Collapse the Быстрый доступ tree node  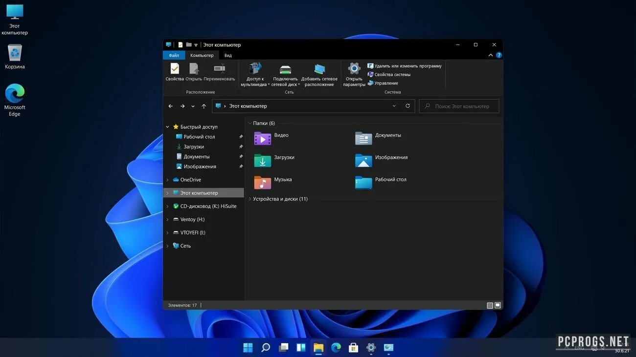[x=168, y=126]
